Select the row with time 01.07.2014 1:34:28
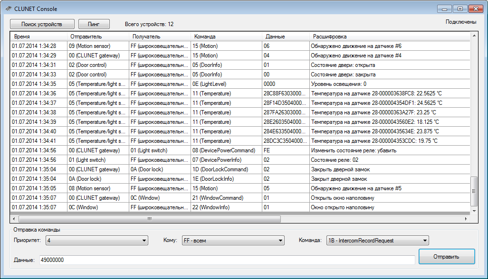The width and height of the screenshot is (488, 279). [x=240, y=46]
